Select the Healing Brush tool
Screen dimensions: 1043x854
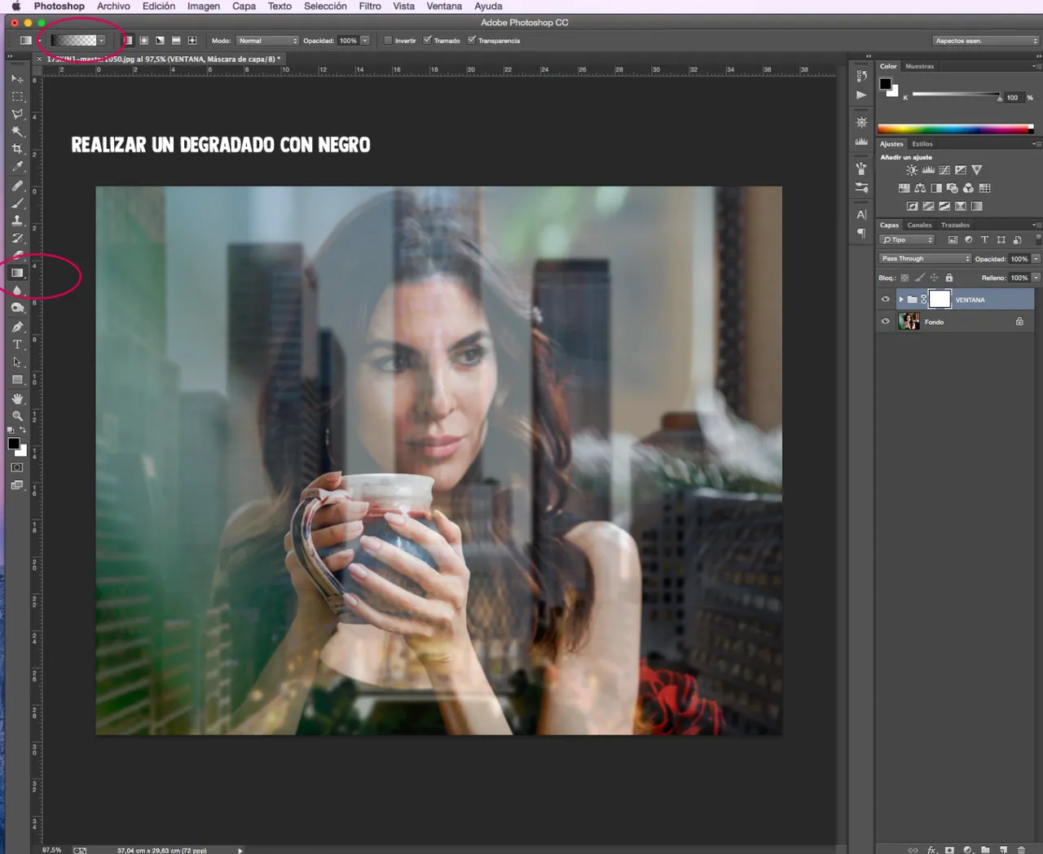(17, 186)
